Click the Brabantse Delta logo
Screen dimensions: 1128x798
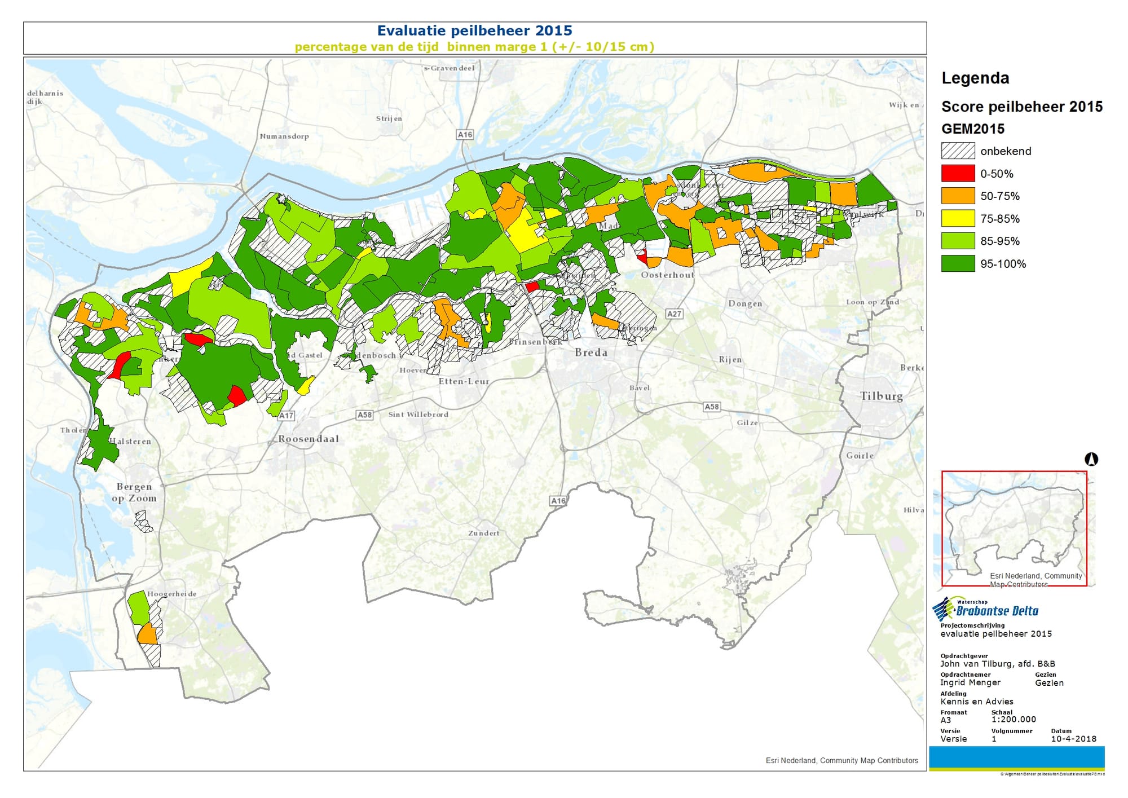pyautogui.click(x=985, y=609)
